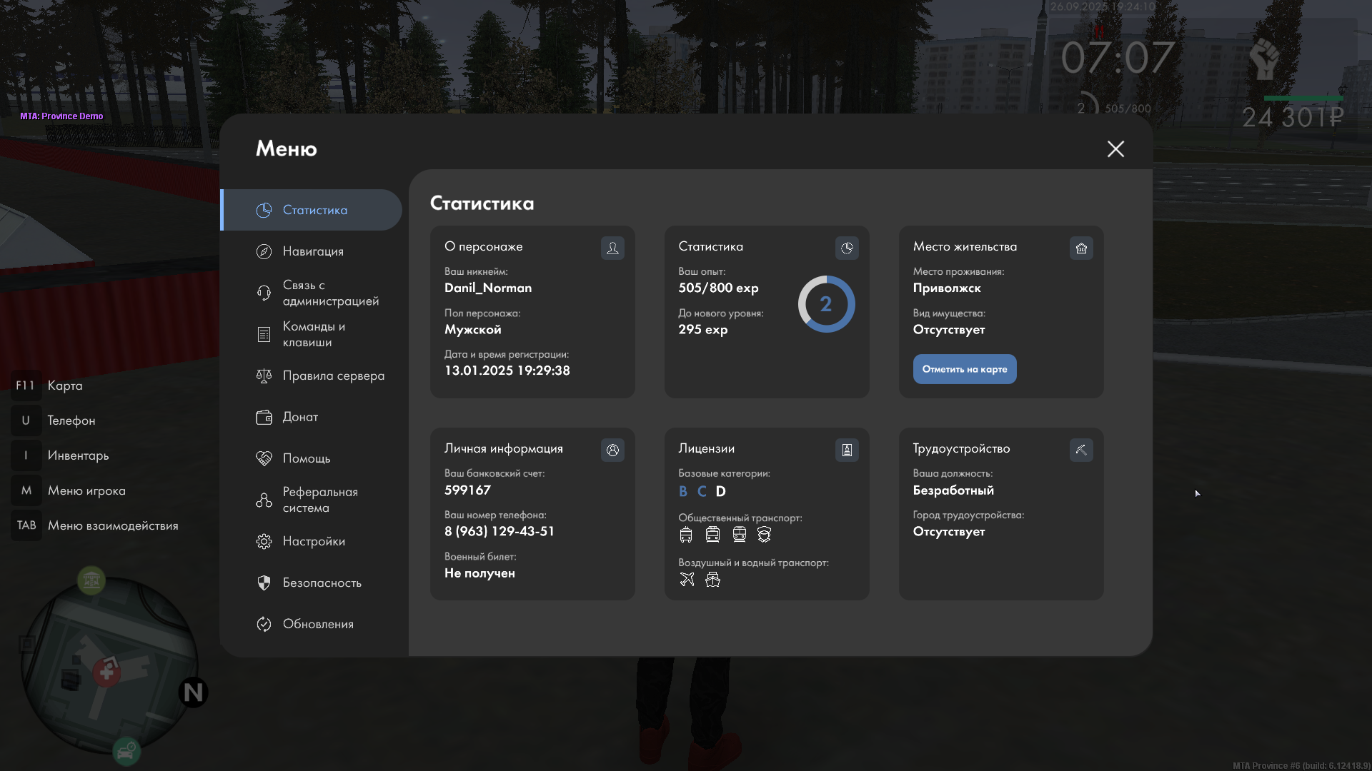
Task: Click the license document icon in Лицензии card
Action: (847, 450)
